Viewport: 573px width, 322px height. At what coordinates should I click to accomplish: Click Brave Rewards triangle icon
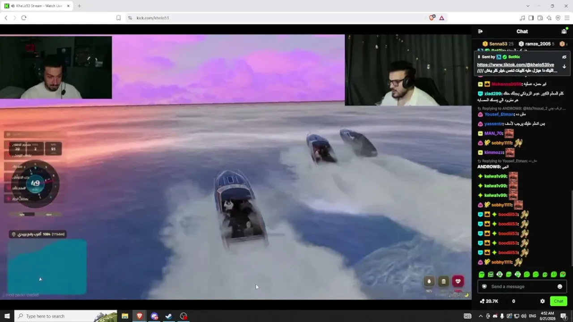(x=441, y=18)
